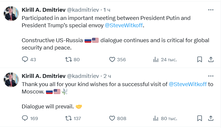
Task: Click the avatar on the second tweet
Action: 11,80
